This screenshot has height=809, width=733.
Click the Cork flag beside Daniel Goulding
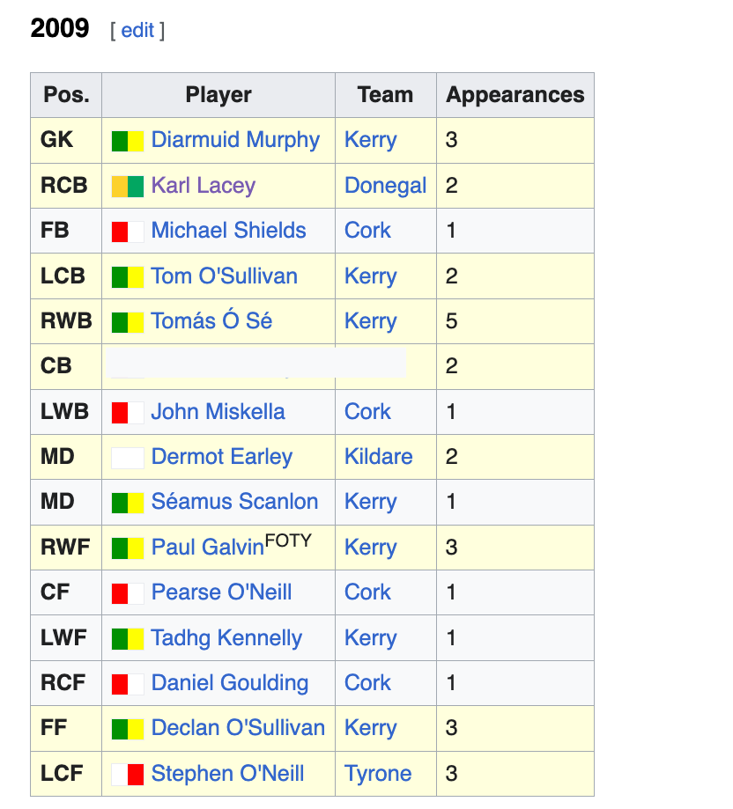pos(128,684)
